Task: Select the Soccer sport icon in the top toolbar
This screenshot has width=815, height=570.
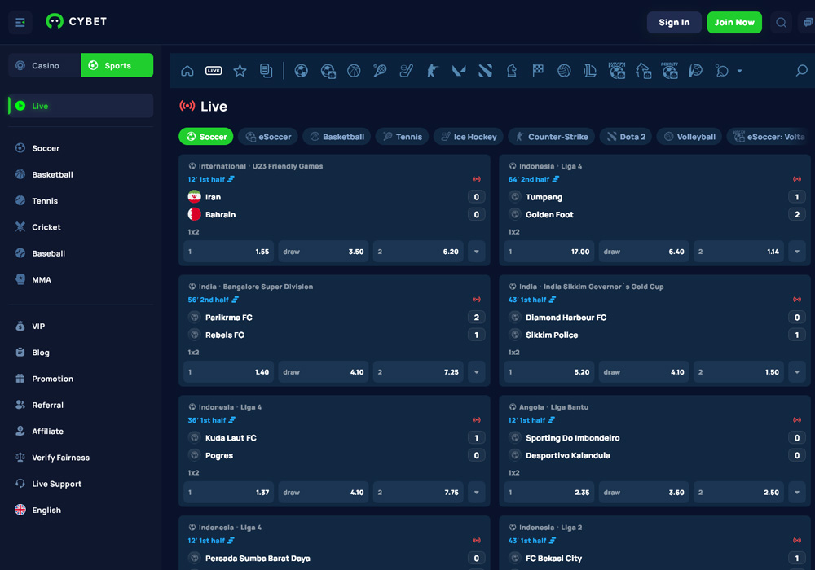Action: point(301,71)
